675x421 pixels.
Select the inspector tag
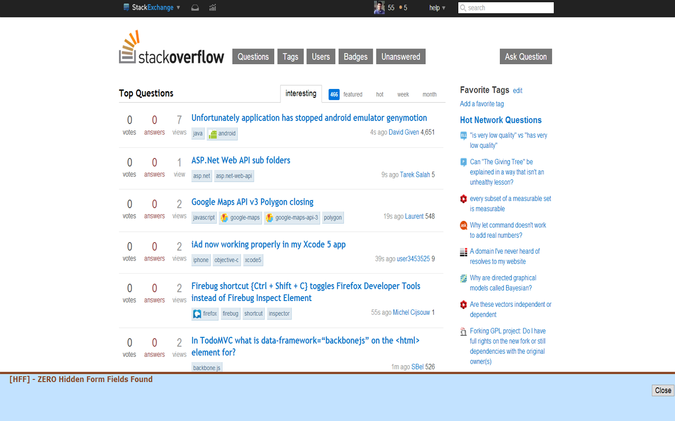279,314
